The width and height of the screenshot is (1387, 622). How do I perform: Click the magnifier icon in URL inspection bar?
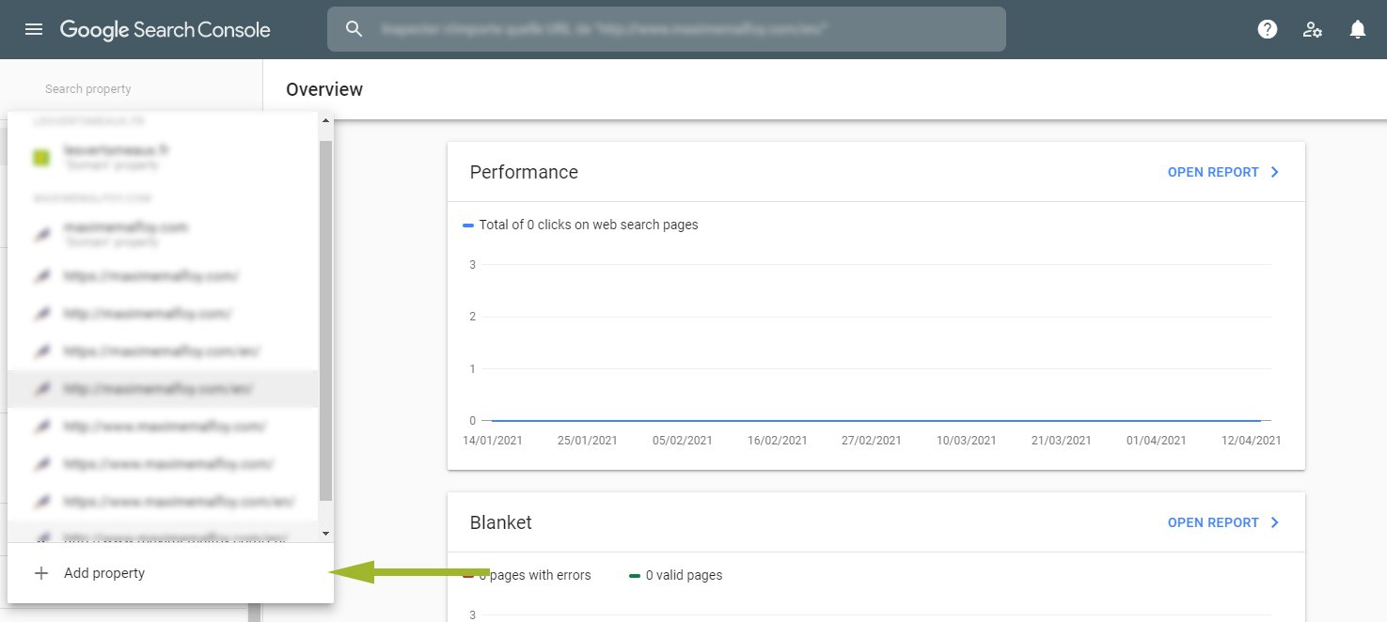click(x=354, y=29)
